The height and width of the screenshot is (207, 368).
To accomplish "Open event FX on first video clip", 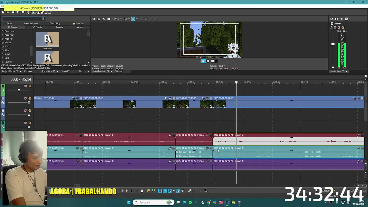I will coord(77,98).
